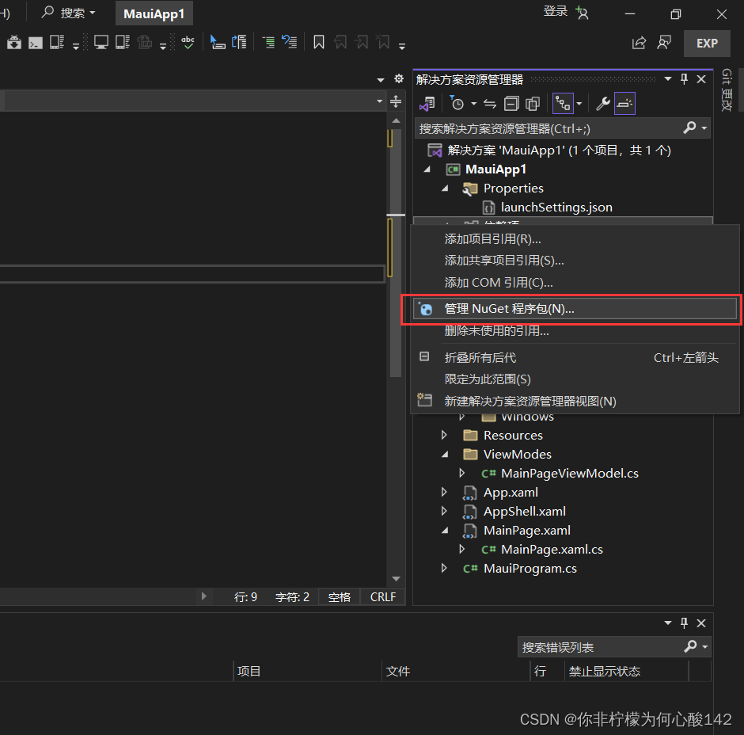Open the send feedback person icon

pos(664,43)
